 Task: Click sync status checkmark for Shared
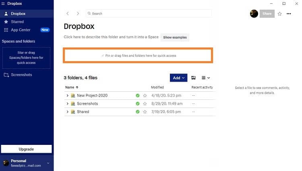pos(138,111)
